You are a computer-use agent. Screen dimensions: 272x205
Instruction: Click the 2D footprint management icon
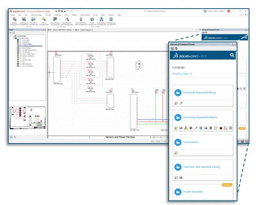coord(24,20)
